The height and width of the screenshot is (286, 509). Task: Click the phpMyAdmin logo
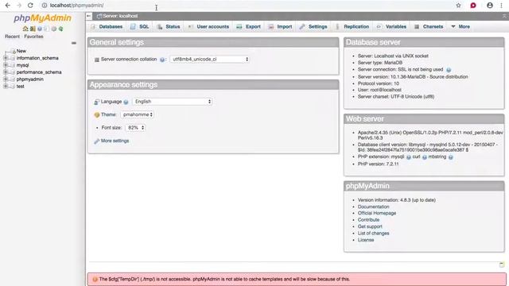click(42, 18)
